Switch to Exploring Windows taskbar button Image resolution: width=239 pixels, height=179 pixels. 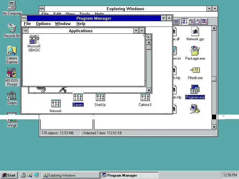click(71, 175)
